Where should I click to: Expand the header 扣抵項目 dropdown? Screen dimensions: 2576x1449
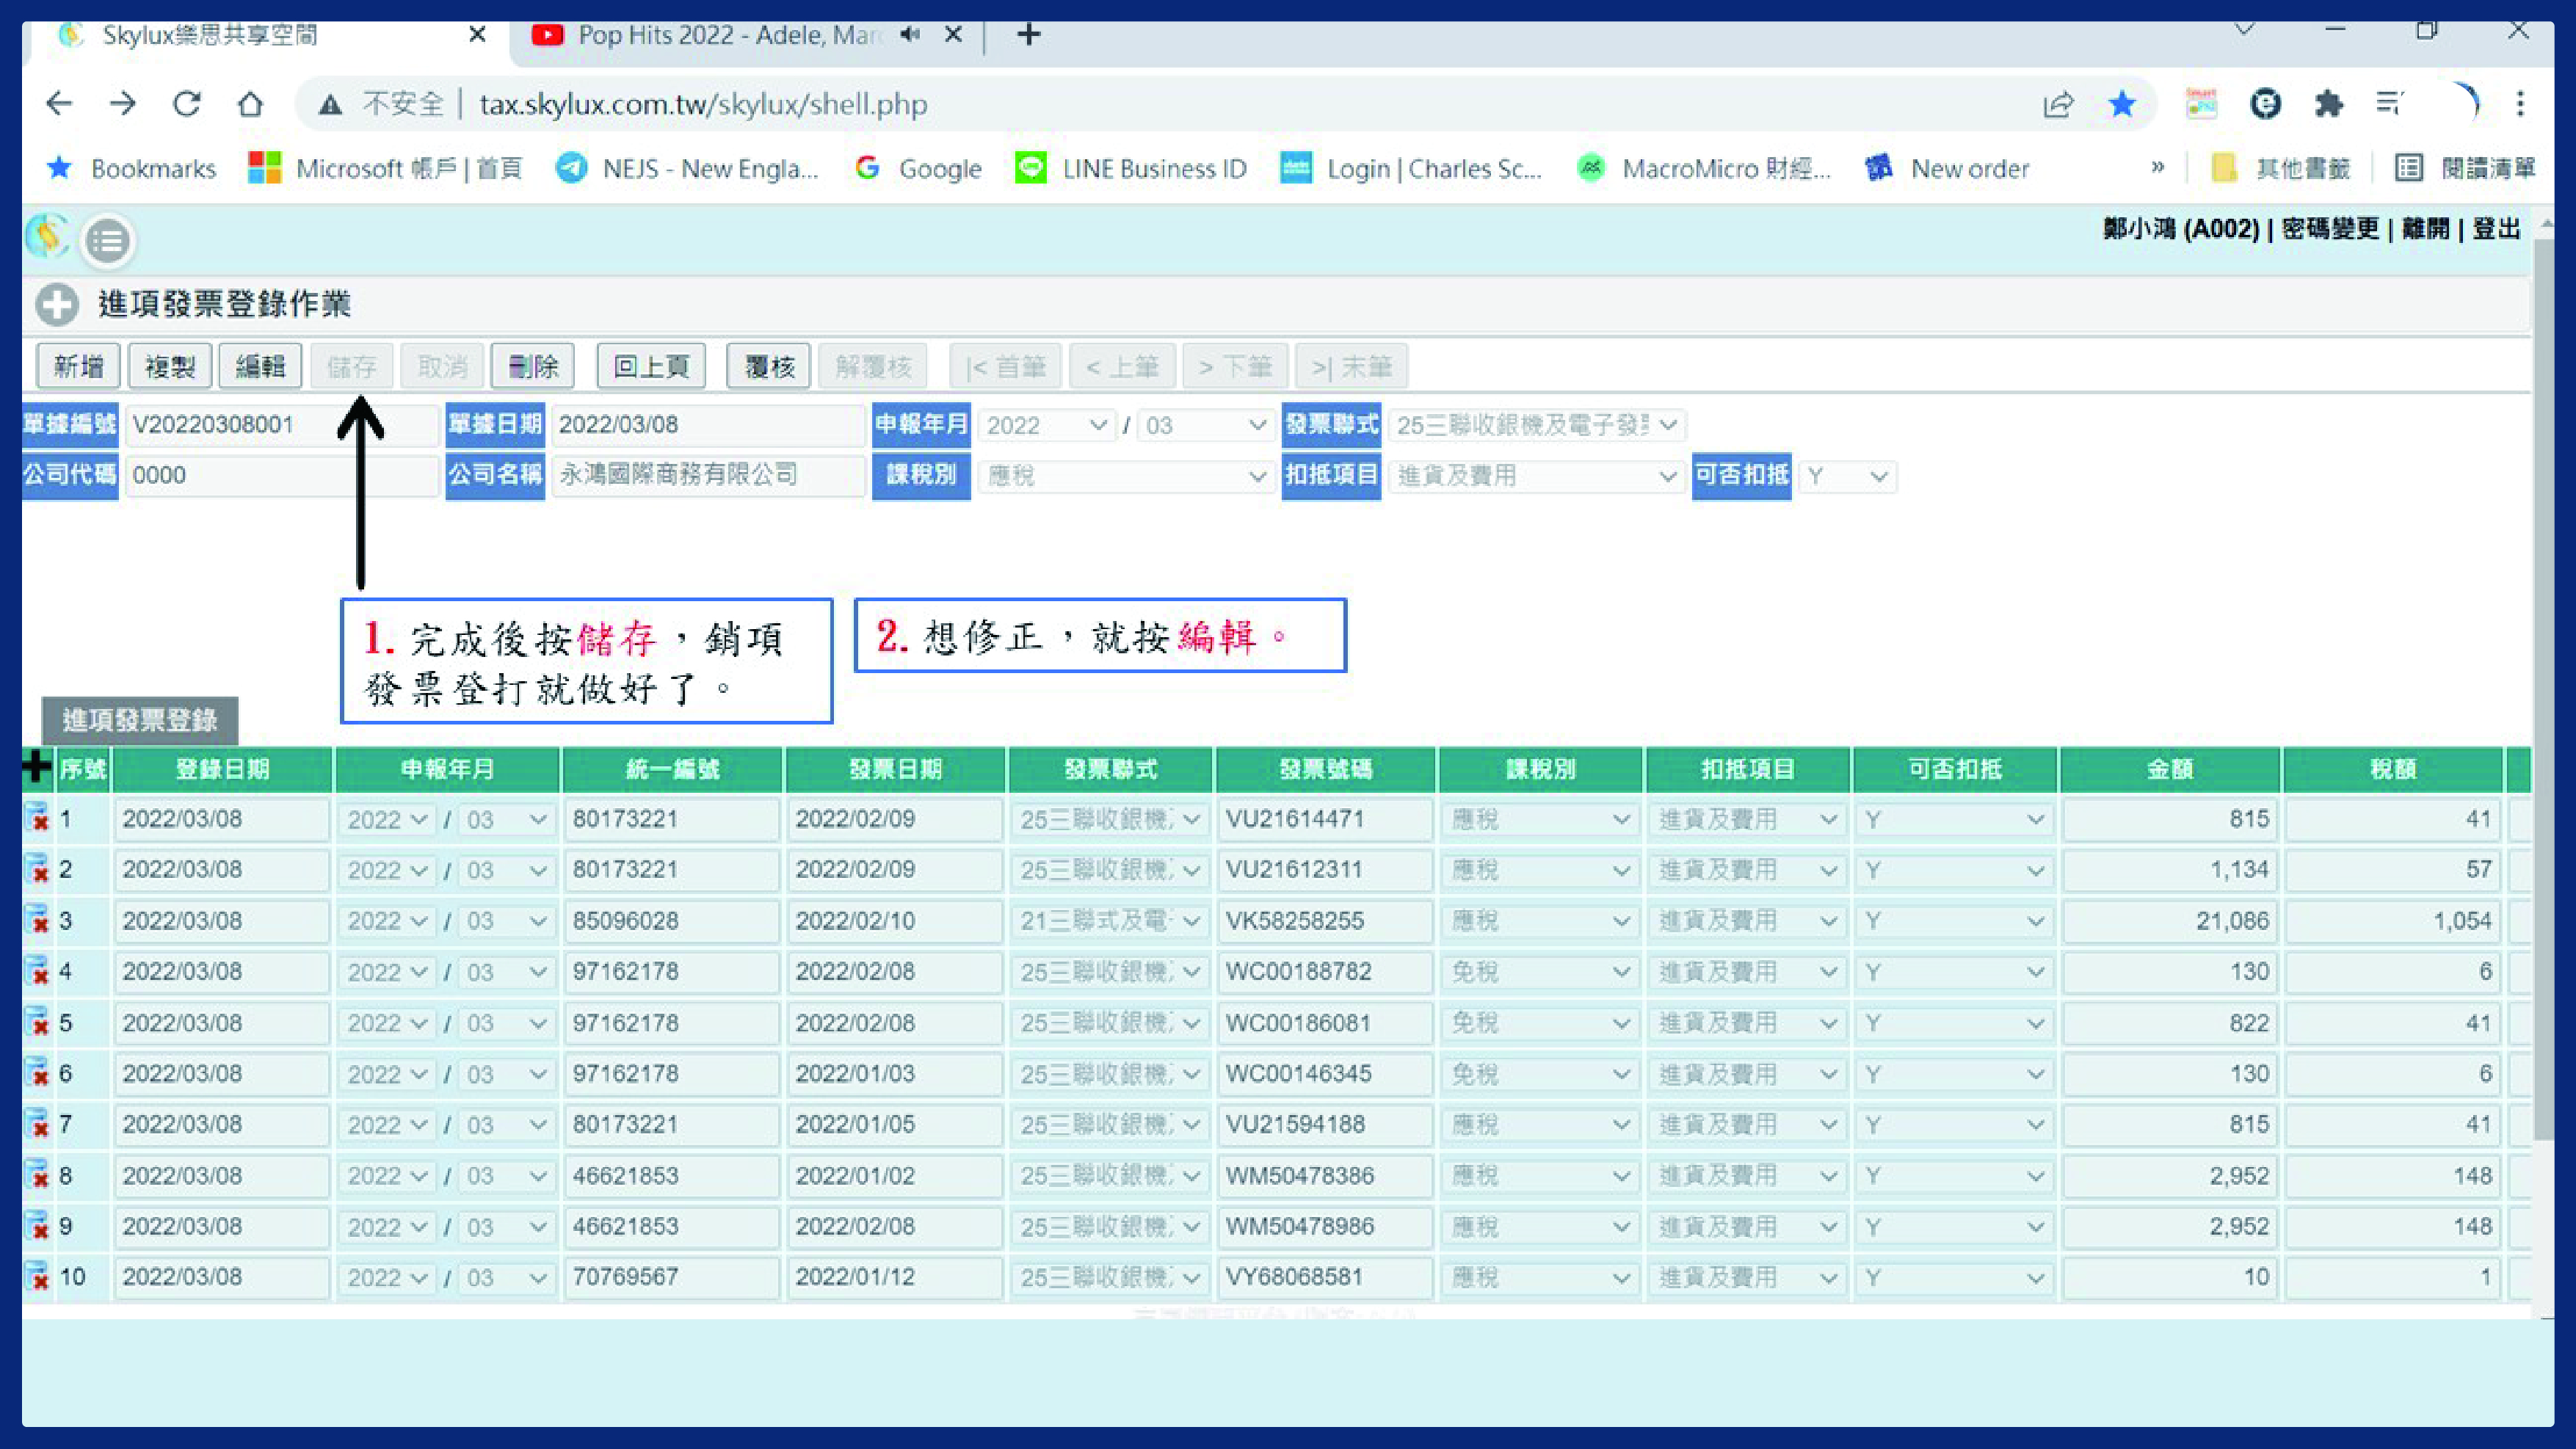pos(1536,476)
